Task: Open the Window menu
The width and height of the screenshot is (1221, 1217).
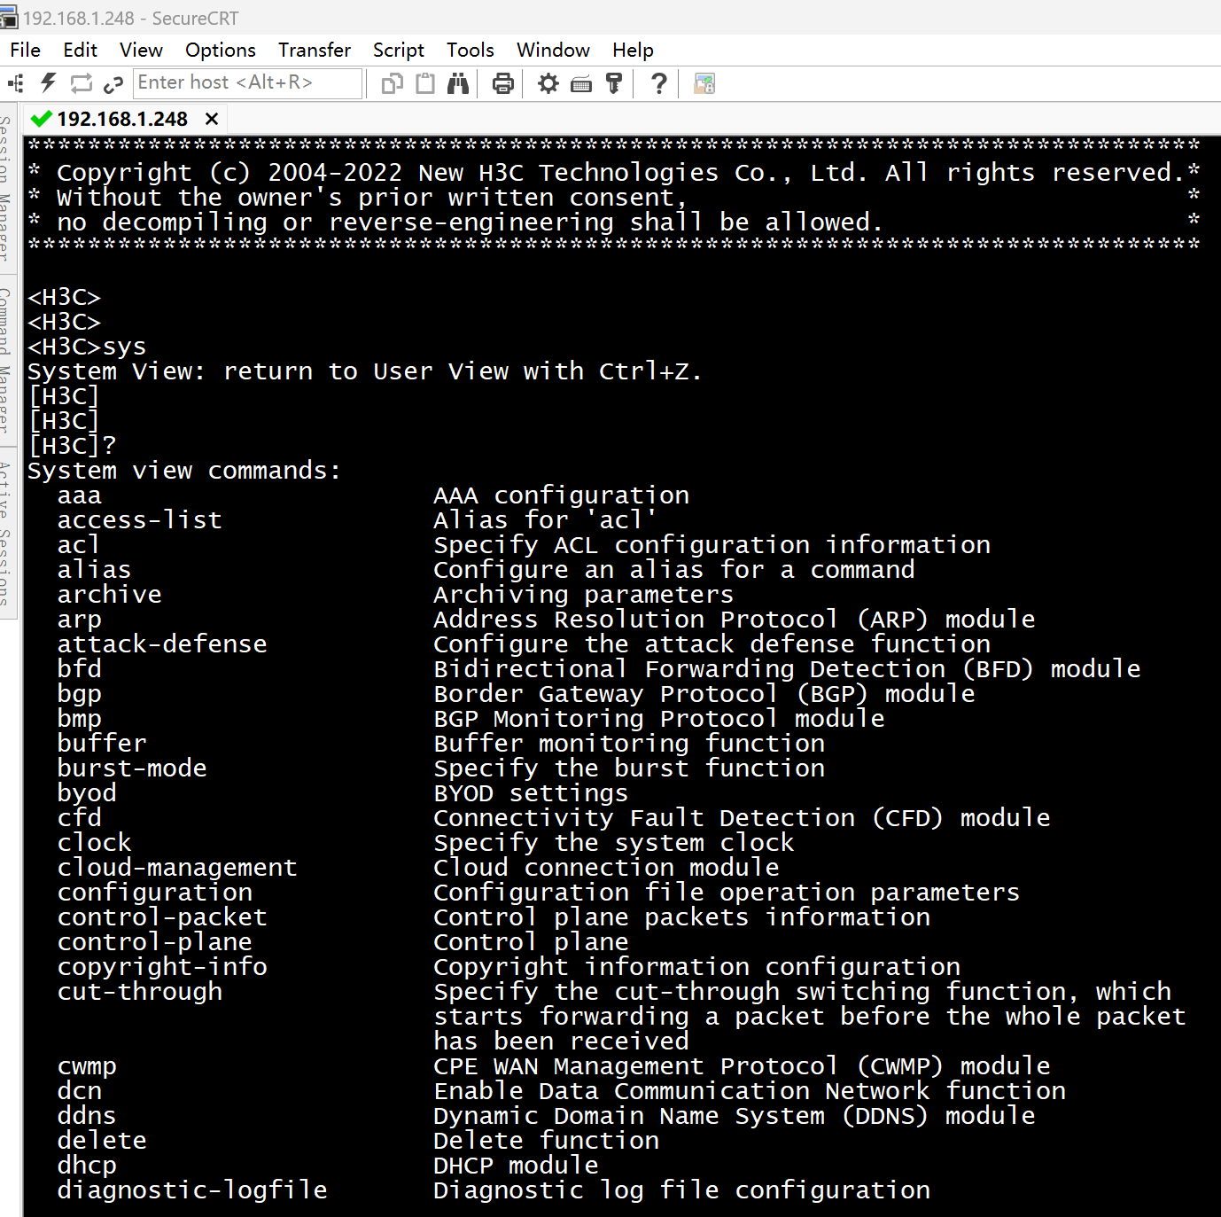Action: tap(553, 50)
